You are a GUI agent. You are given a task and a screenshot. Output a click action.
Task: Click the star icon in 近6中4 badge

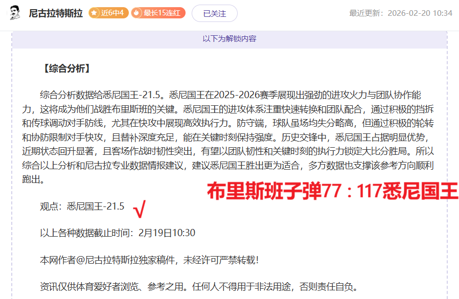94,13
